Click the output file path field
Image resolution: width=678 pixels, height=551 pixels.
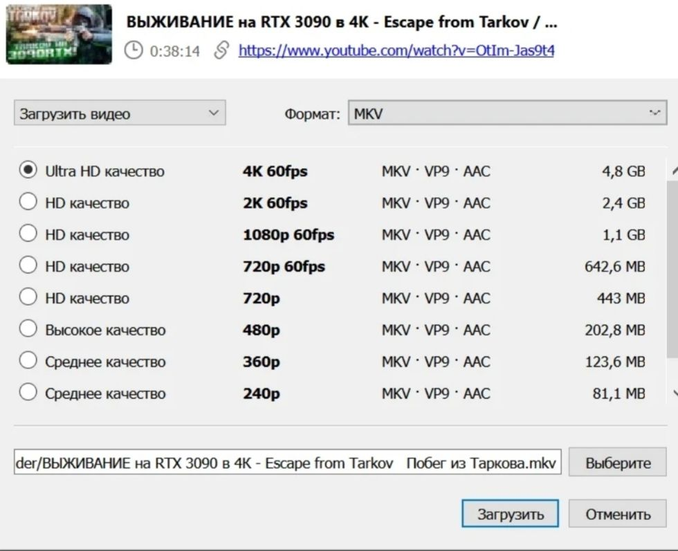[x=288, y=463]
